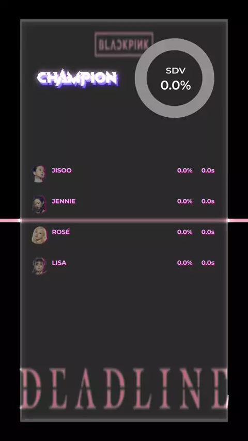Click Jennie's 0.0s time value

(x=208, y=201)
